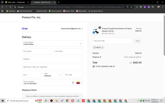165x103 pixels.
Task: Click the page vertical scrollbar
Action: click(x=164, y=35)
